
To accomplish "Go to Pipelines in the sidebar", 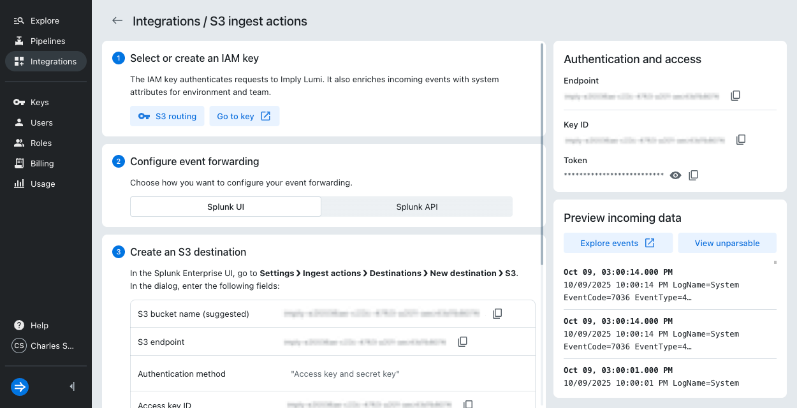I will coord(47,41).
